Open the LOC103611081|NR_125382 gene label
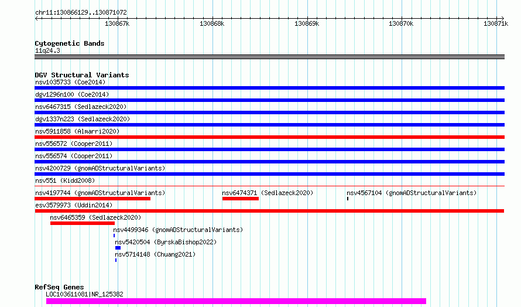This screenshot has height=307, width=521. click(x=84, y=294)
